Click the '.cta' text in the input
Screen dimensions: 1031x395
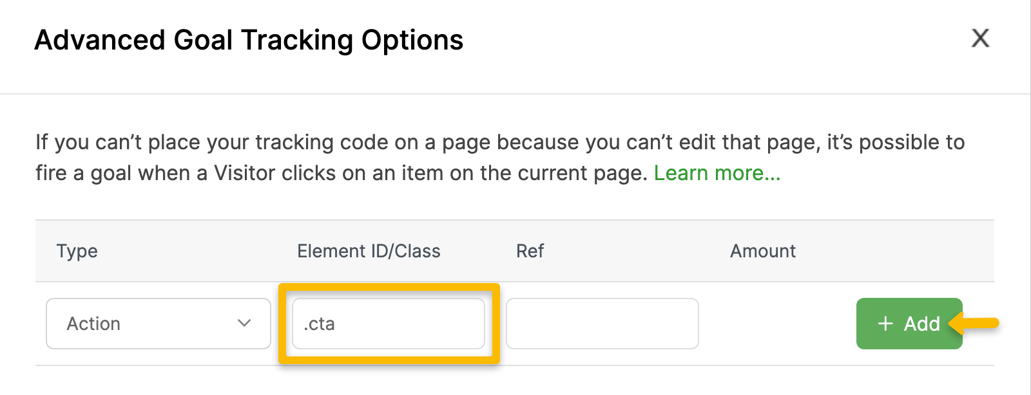point(320,324)
